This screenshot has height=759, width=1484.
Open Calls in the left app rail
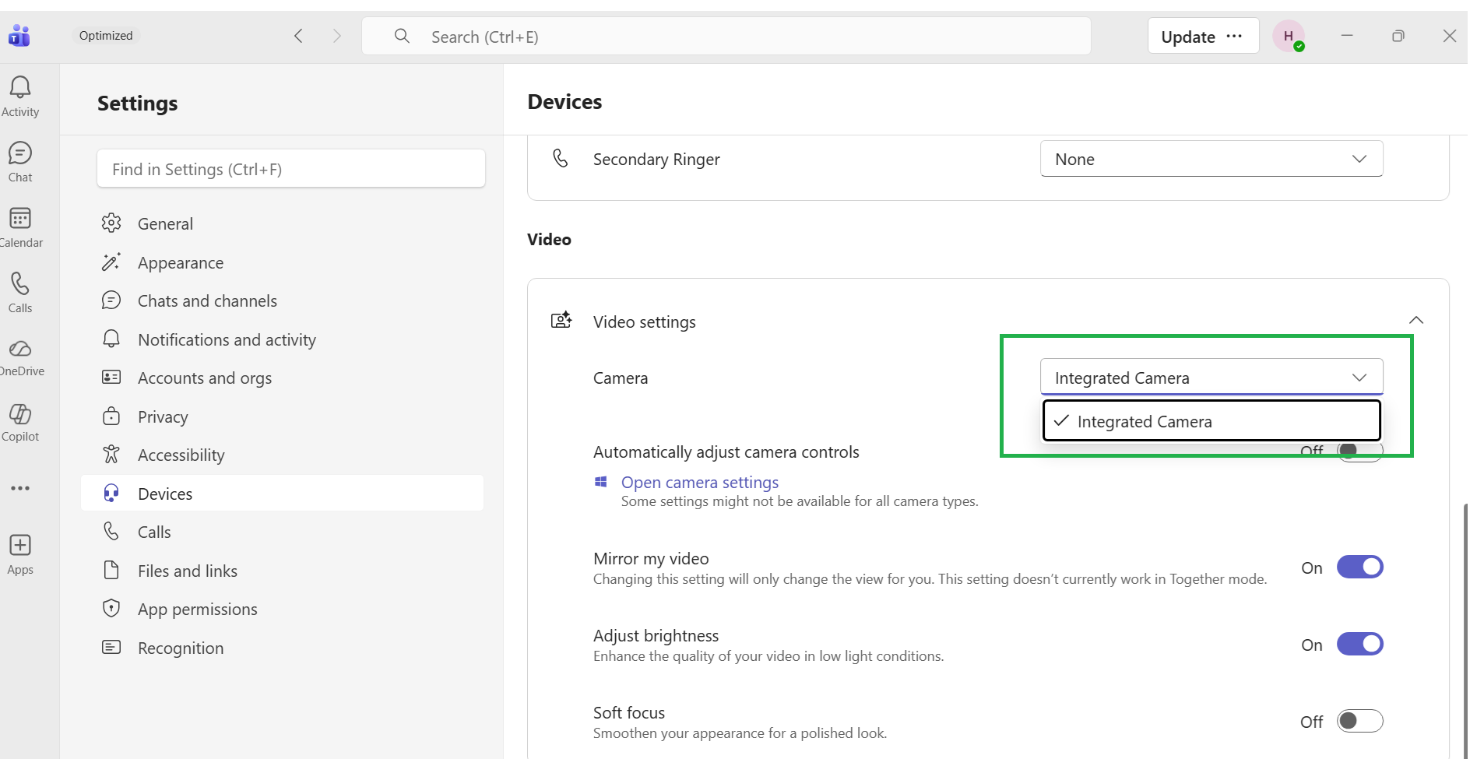tap(20, 293)
